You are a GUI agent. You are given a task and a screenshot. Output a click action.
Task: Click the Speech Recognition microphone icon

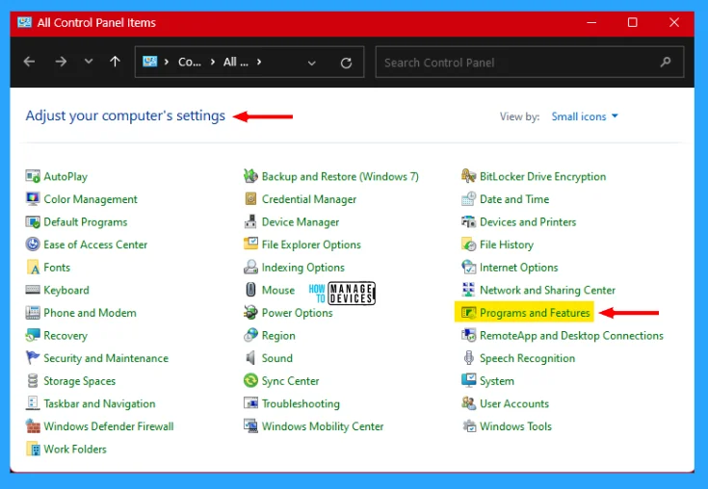pyautogui.click(x=469, y=358)
